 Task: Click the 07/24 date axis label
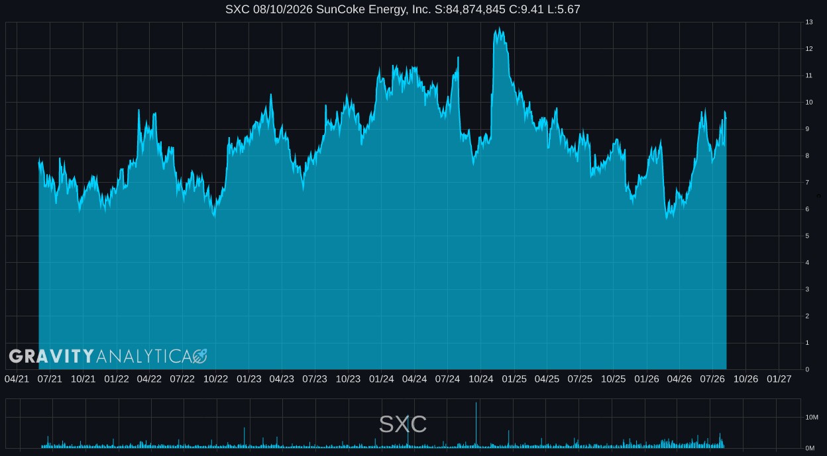[x=447, y=379]
